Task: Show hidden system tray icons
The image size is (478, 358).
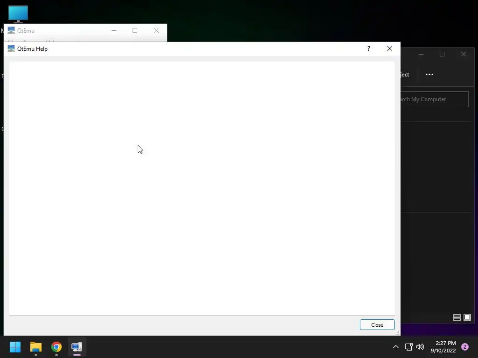Action: (396, 347)
